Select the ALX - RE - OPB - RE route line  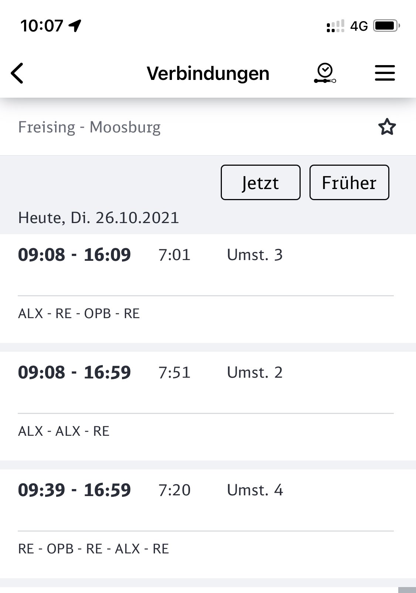pyautogui.click(x=79, y=313)
